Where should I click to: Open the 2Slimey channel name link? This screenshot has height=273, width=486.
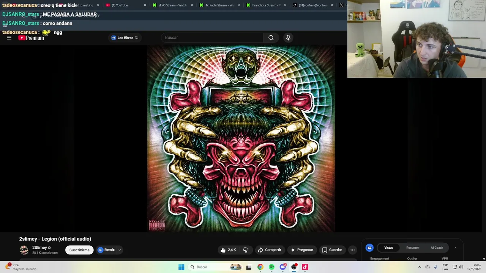39,248
